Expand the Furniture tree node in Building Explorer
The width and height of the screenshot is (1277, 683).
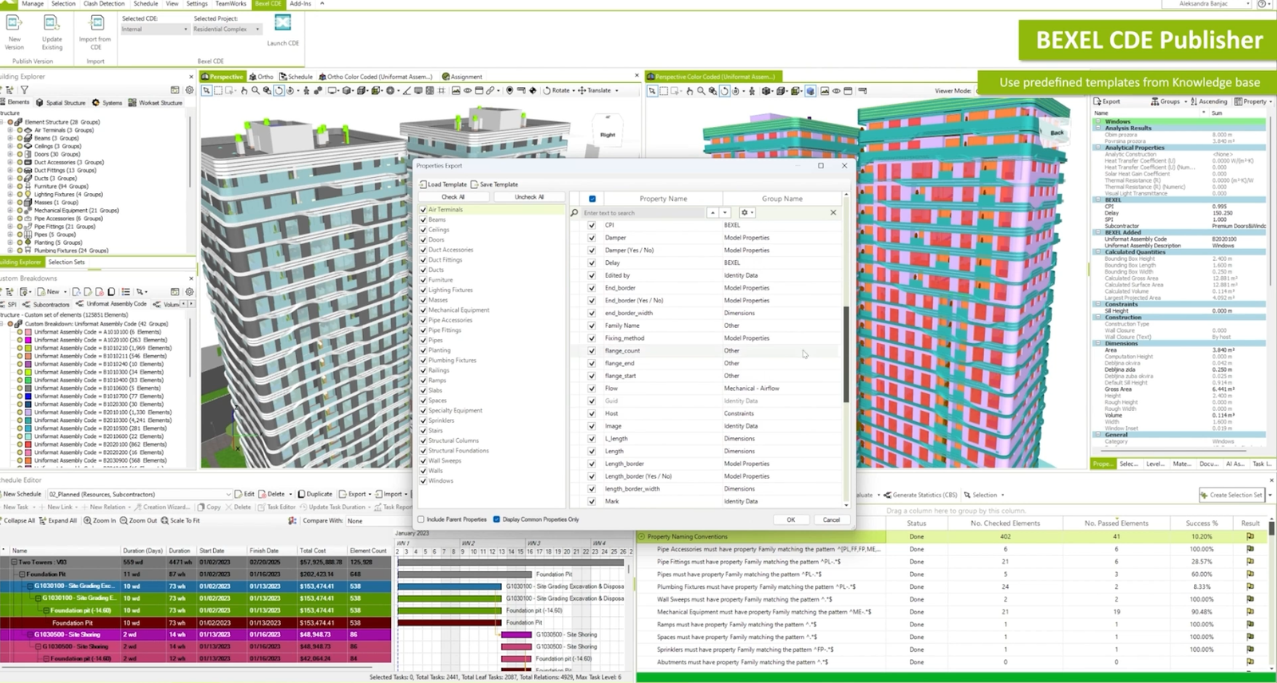[10, 186]
